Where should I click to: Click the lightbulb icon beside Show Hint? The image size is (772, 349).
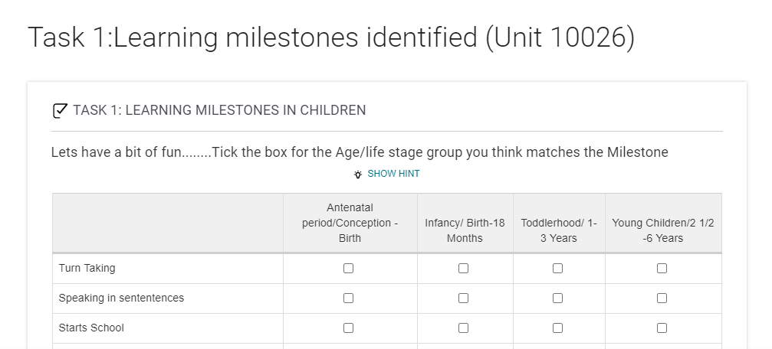pos(357,174)
